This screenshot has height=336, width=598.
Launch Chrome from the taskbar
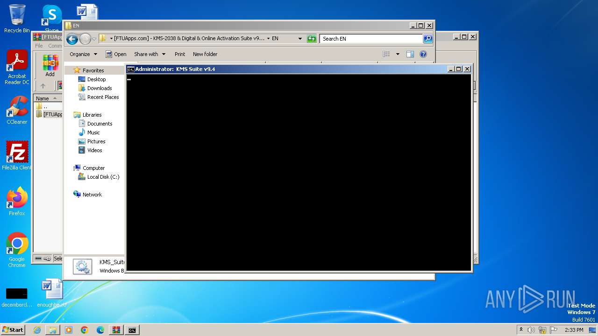click(85, 330)
